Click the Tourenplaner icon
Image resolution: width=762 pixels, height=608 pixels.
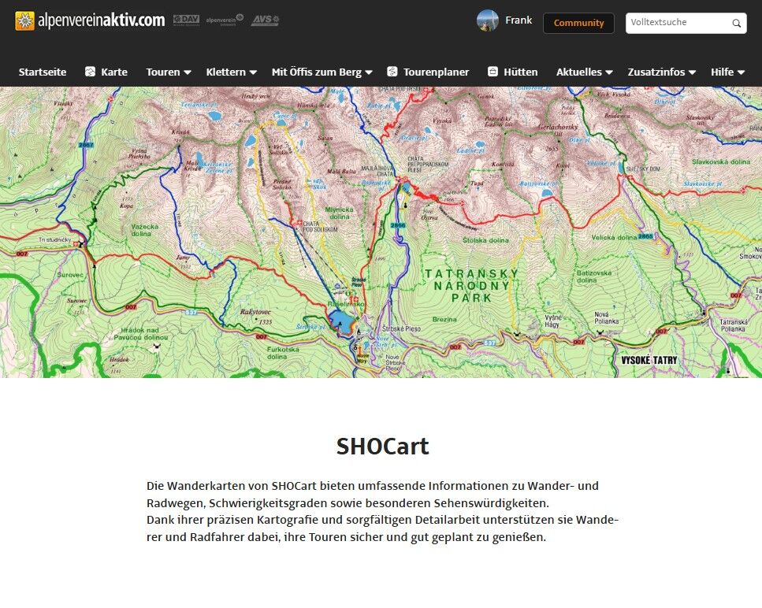[392, 72]
